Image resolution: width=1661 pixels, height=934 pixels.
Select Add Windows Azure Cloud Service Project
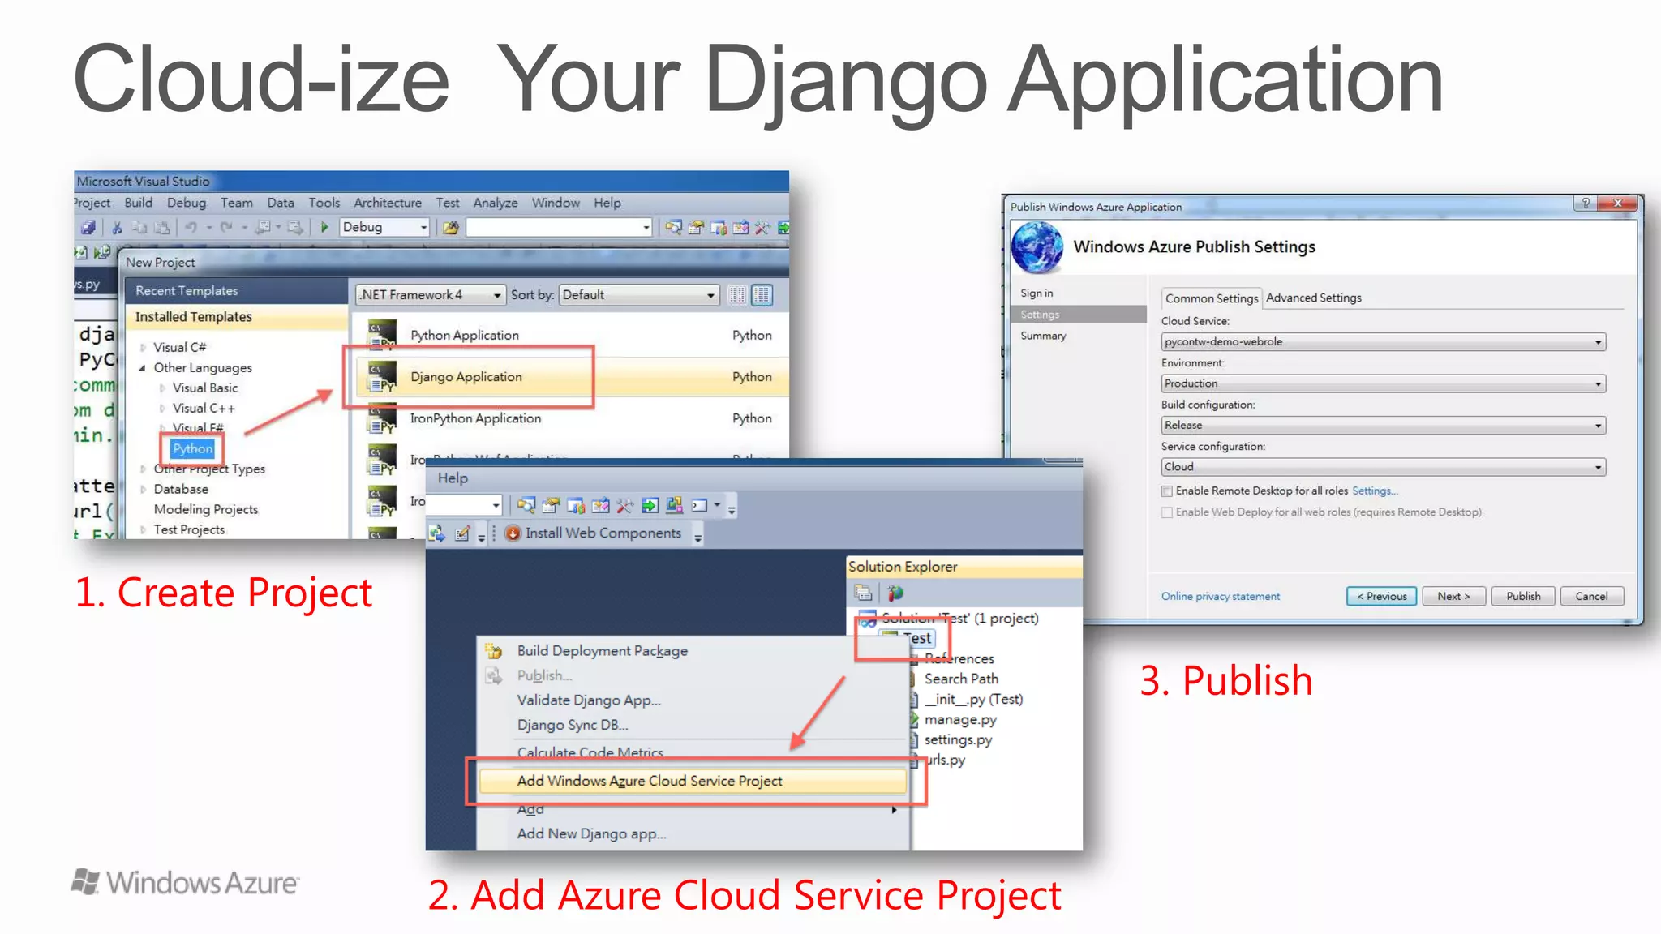click(x=649, y=781)
